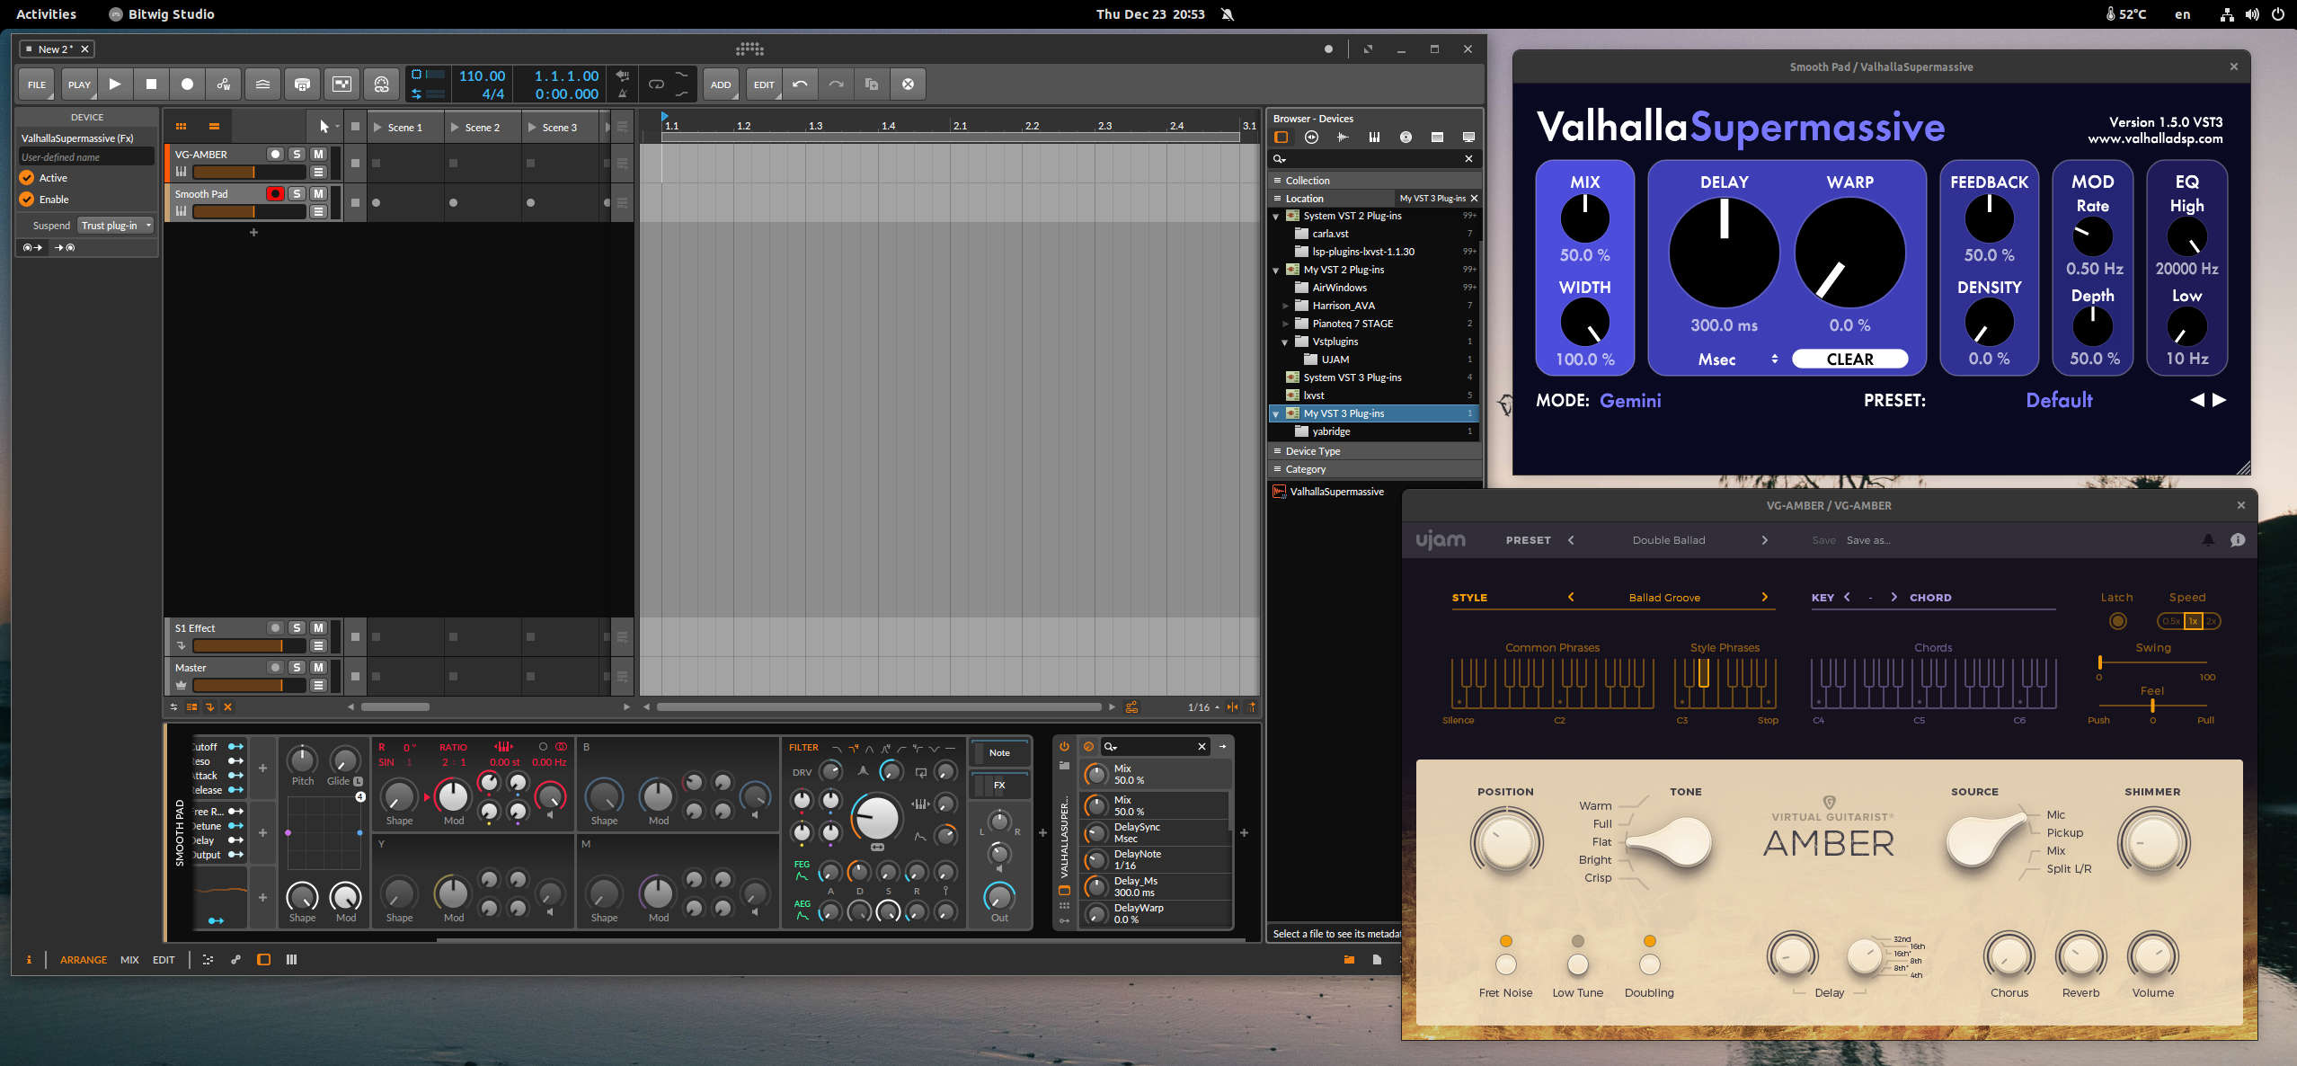Open the VG-AMBER info icon

click(x=2238, y=540)
